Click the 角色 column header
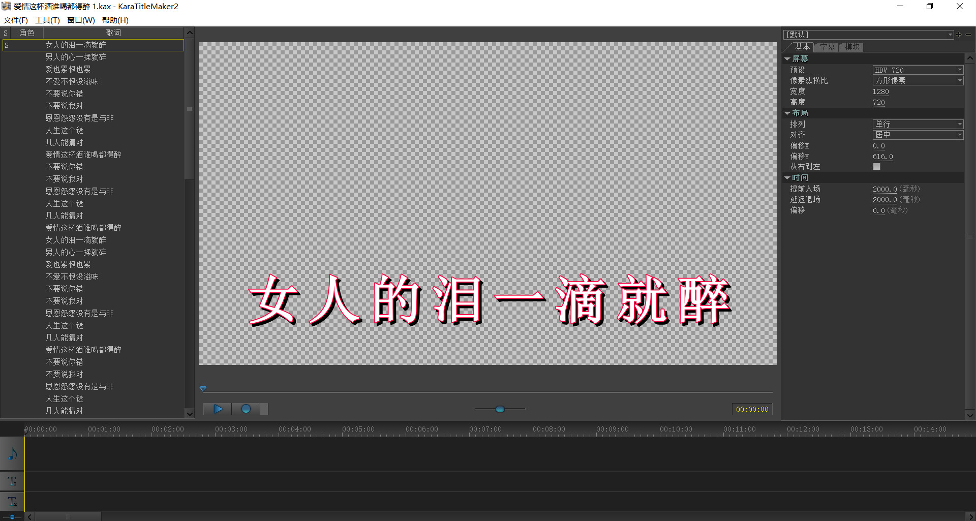The image size is (976, 521). (x=27, y=33)
